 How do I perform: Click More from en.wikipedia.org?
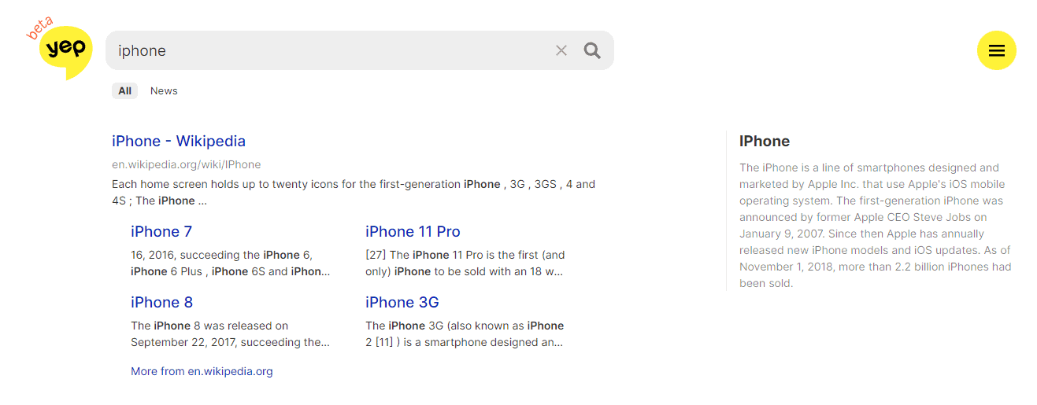click(202, 371)
